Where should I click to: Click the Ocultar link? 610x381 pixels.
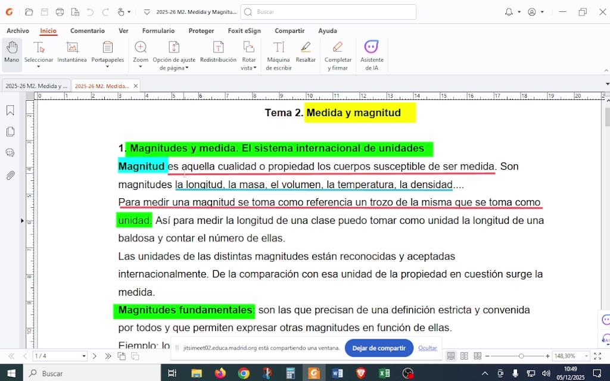[427, 348]
